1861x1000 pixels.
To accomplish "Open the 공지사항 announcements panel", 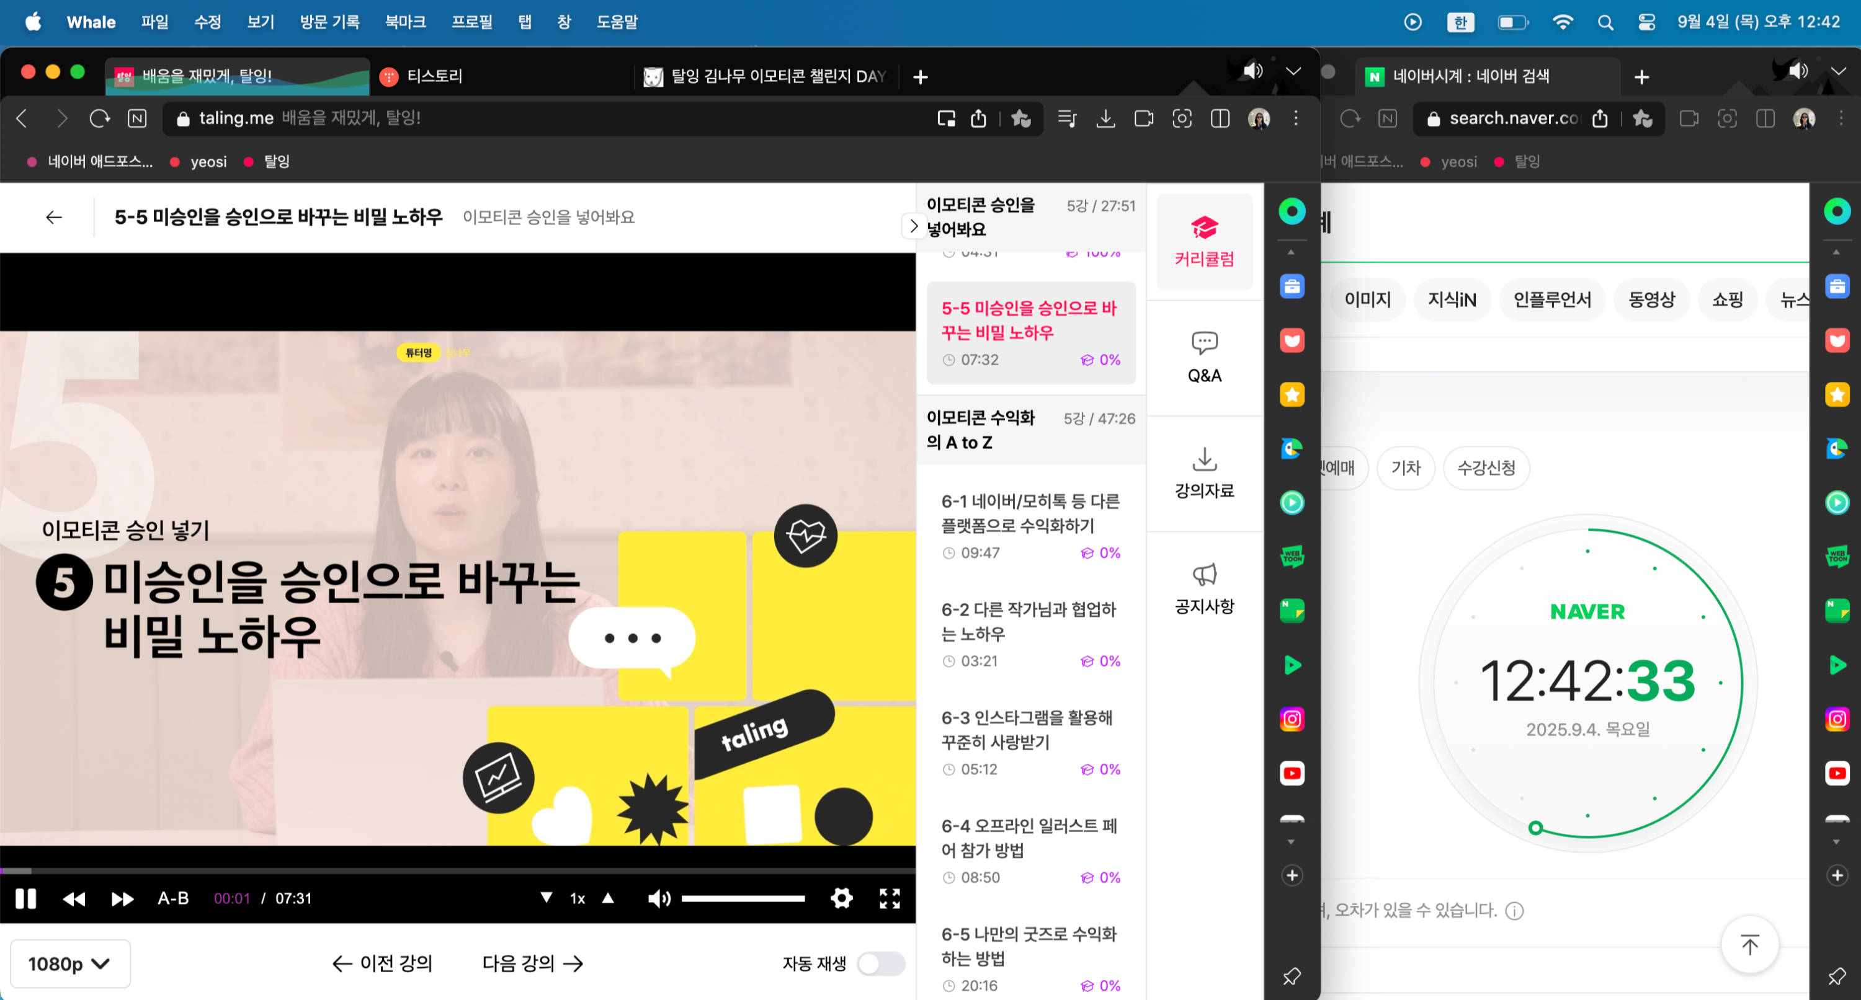I will [1204, 589].
